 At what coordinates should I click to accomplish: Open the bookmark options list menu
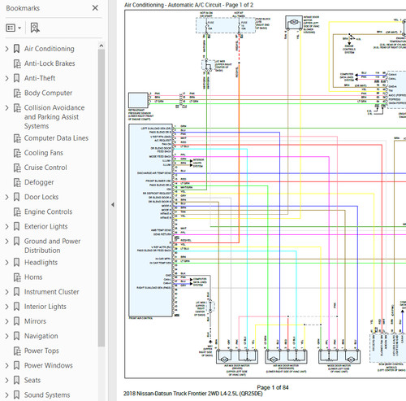point(13,28)
